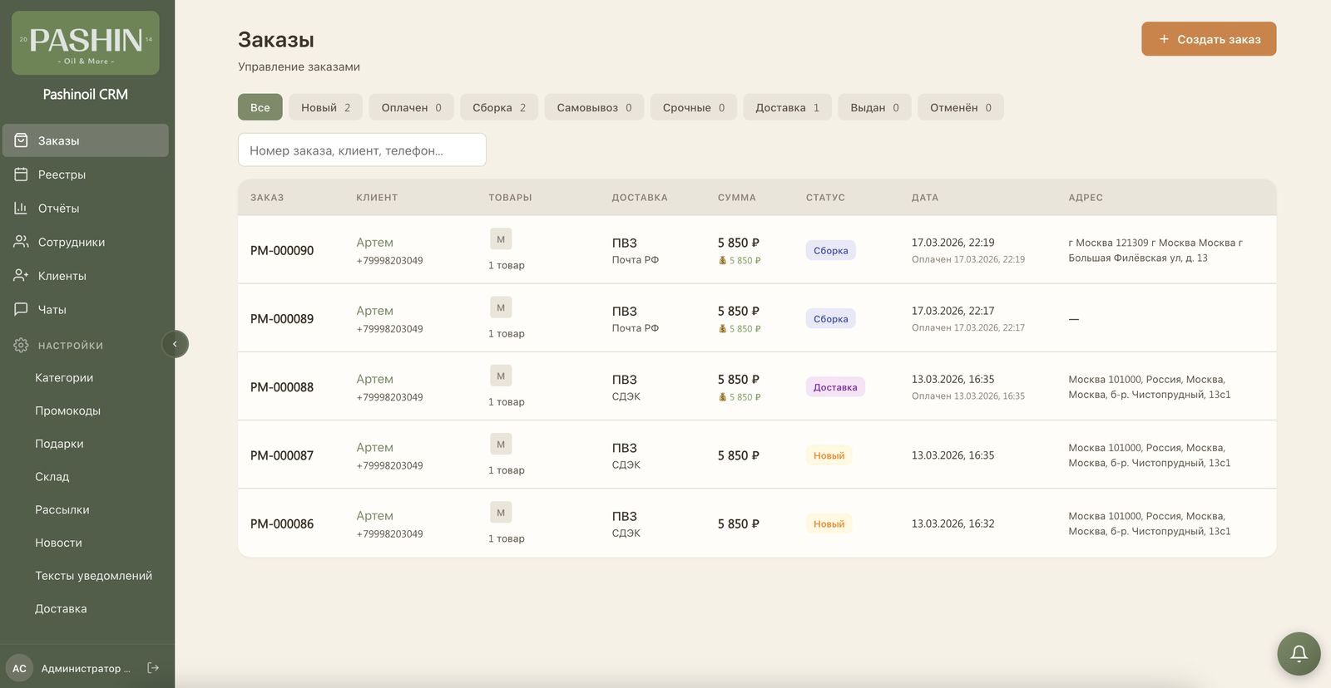Filter orders by Доставка status
Image resolution: width=1331 pixels, height=688 pixels.
tap(787, 107)
